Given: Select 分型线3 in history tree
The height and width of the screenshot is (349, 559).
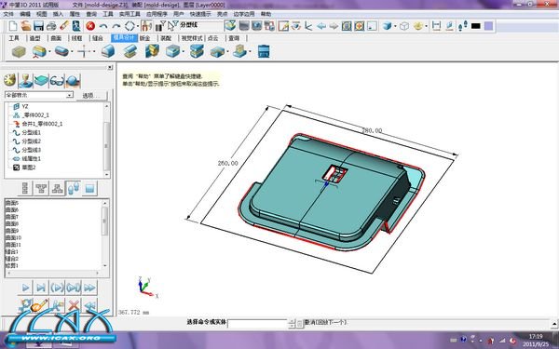Looking at the screenshot, I should coord(32,150).
